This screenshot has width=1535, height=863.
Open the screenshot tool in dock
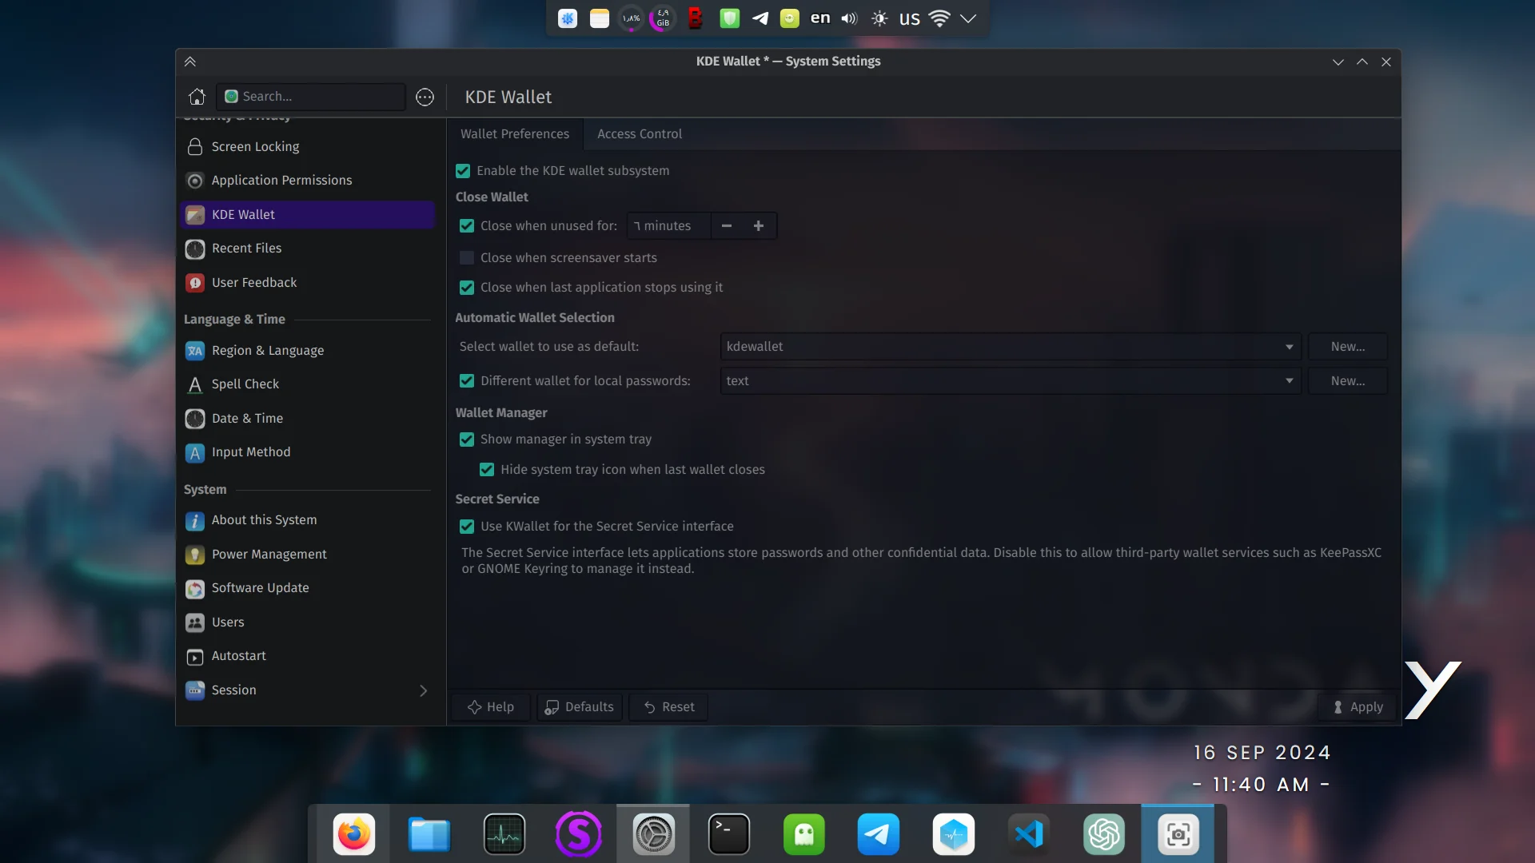(x=1178, y=834)
